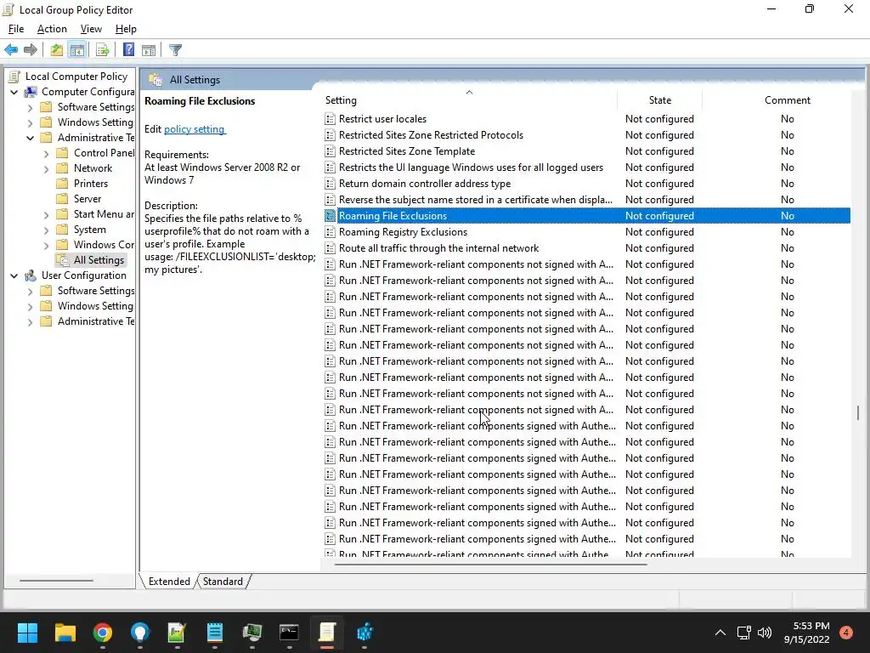The height and width of the screenshot is (653, 870).
Task: Select Administrative Templates under User Configuration
Action: [95, 321]
